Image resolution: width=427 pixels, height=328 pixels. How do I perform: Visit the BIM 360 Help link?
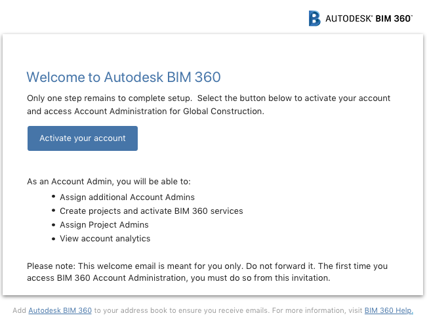point(389,310)
